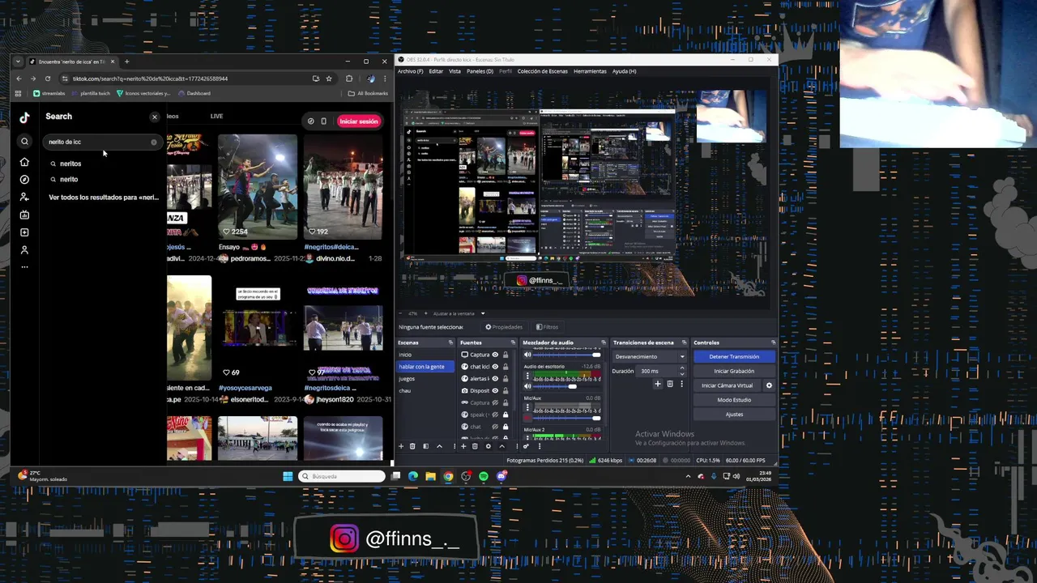Screen dimensions: 1037x583
Task: Open TikTok Explore compass icon
Action: tap(24, 179)
